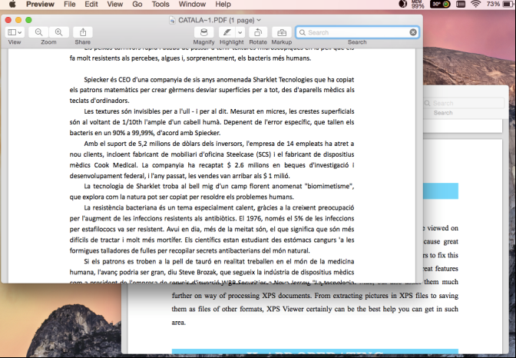Open the memory 99% menu bar item
516x358 pixels.
417,4
